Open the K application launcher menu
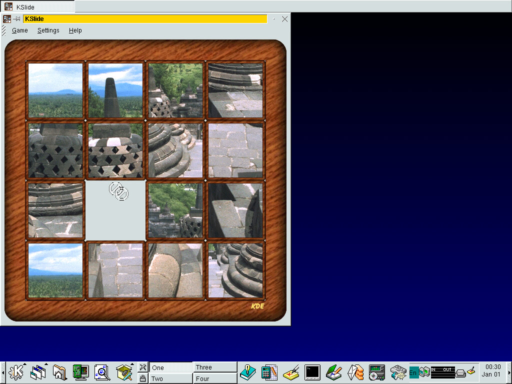The width and height of the screenshot is (512, 384). point(16,372)
